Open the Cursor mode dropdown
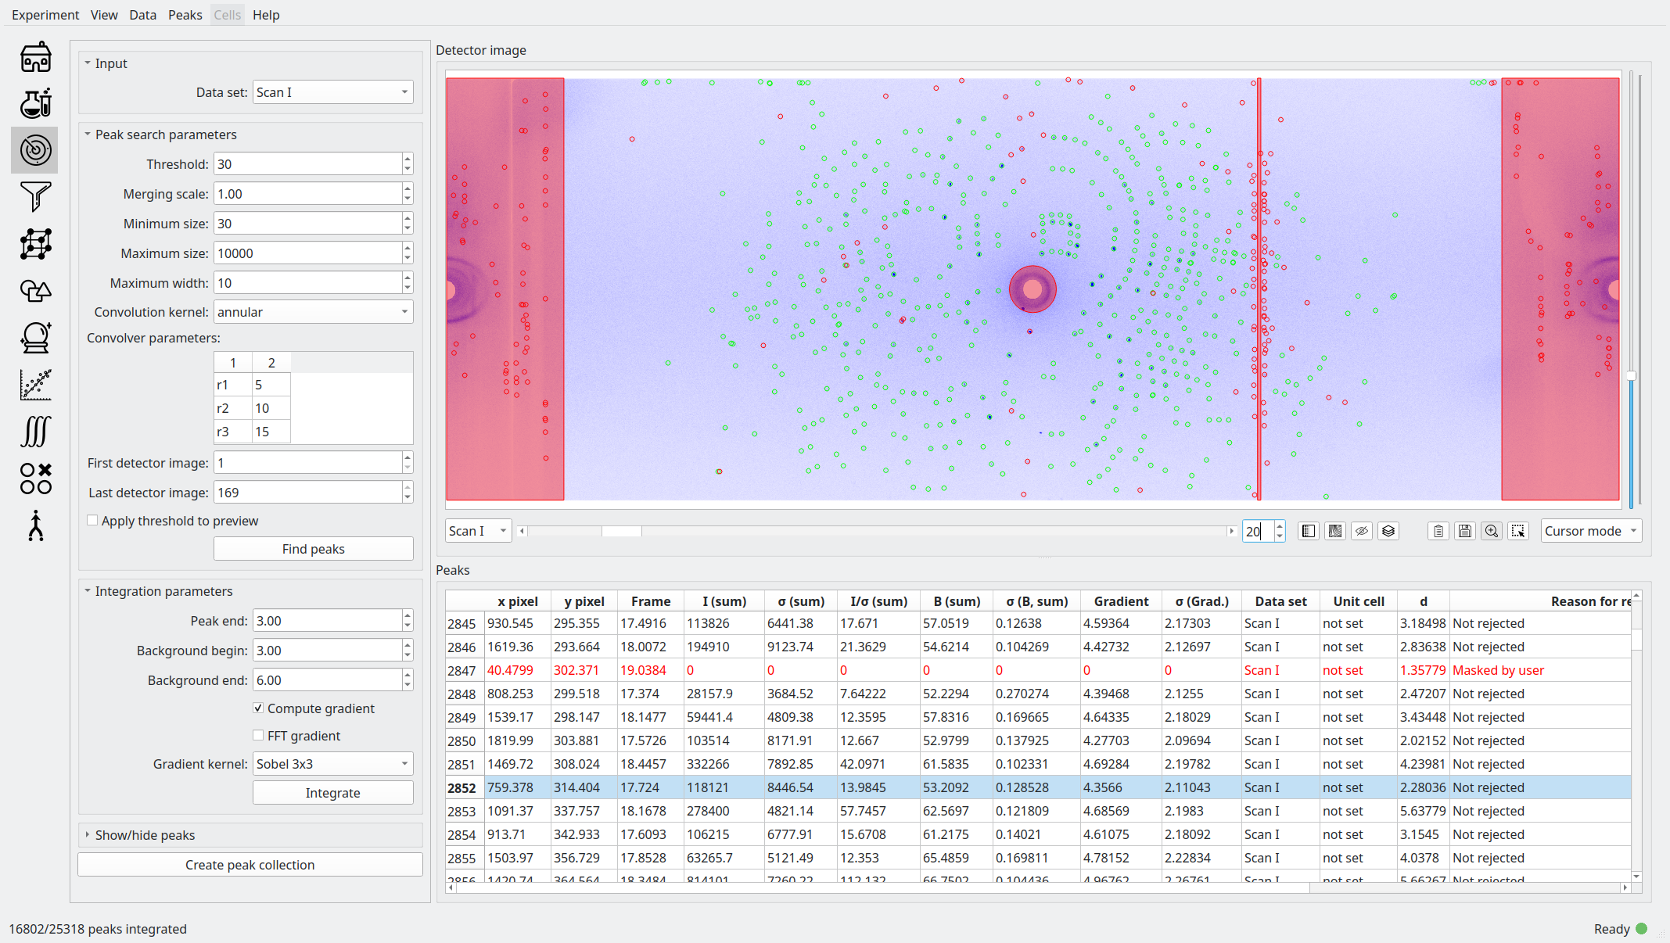 pos(1590,531)
